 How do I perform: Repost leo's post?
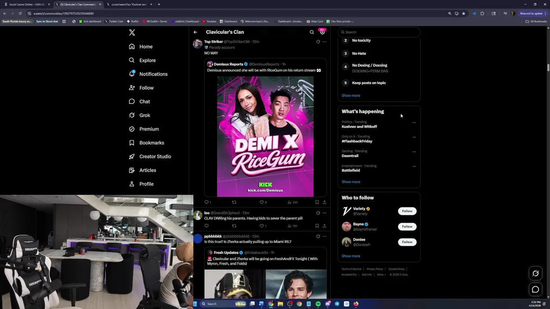tap(234, 226)
